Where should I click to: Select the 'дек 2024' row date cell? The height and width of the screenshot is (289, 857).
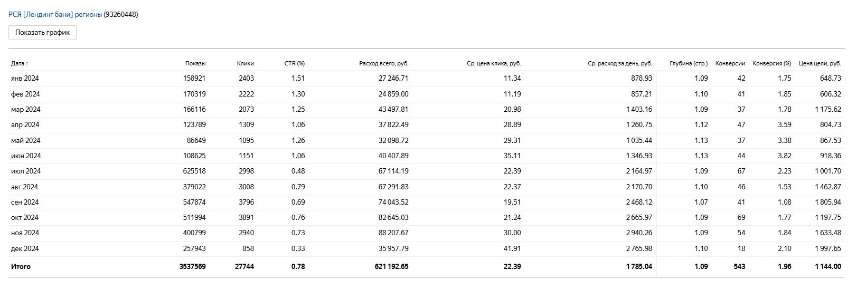pyautogui.click(x=25, y=249)
